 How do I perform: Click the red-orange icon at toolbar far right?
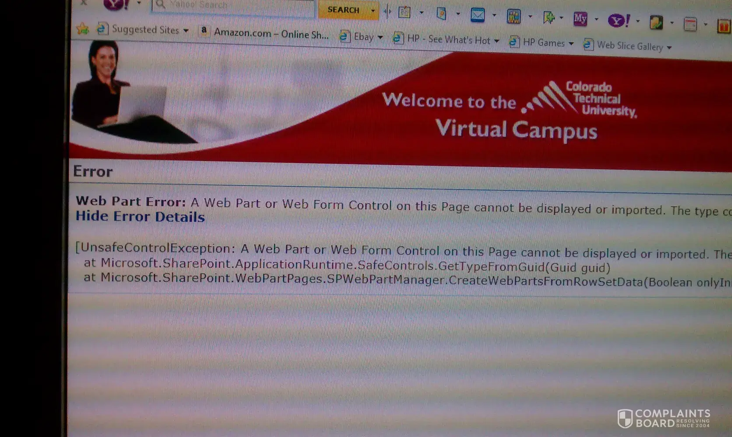click(x=724, y=26)
